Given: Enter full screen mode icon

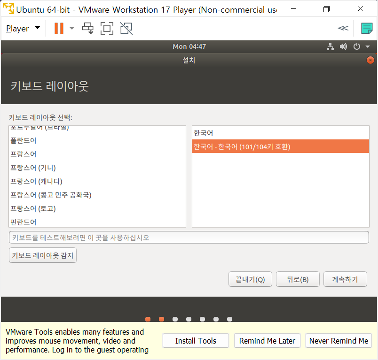Looking at the screenshot, I should point(107,28).
